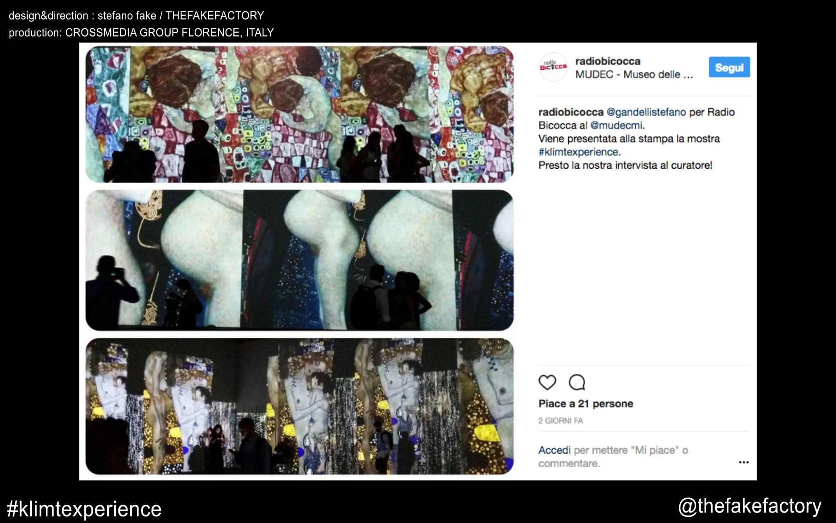Image resolution: width=836 pixels, height=523 pixels.
Task: Open the radiobicocca username in the post header
Action: (607, 61)
